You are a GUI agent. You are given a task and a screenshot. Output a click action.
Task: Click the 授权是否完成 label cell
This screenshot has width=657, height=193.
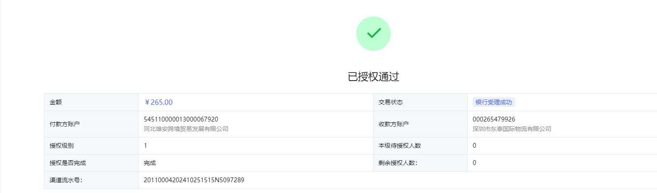pos(91,163)
